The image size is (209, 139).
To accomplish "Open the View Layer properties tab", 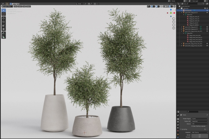I will [x=178, y=125].
